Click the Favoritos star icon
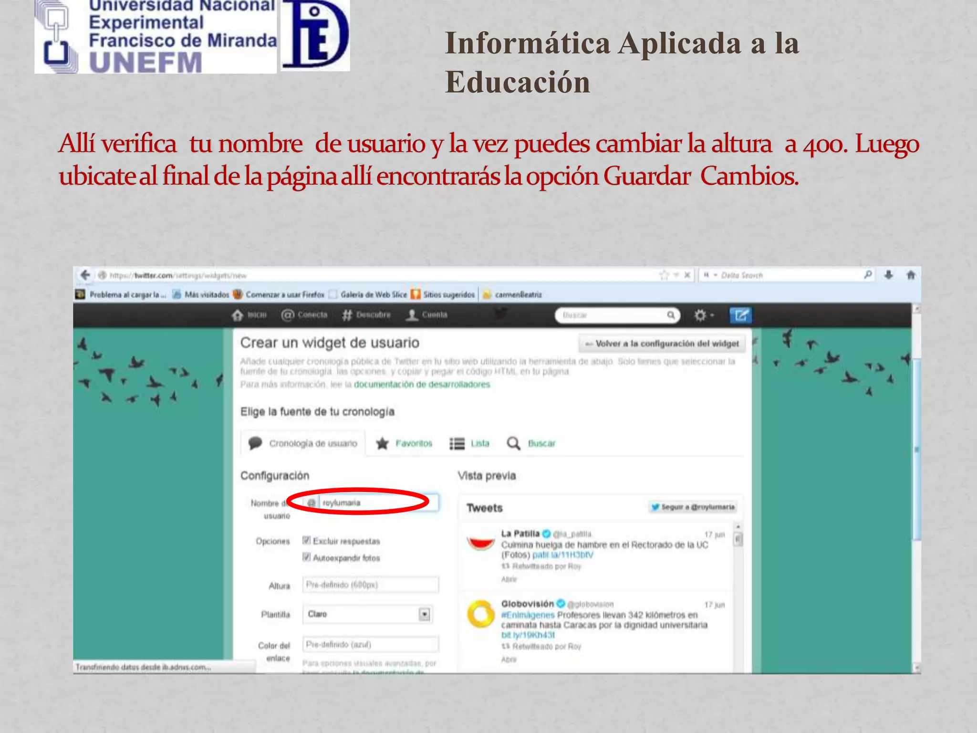This screenshot has width=977, height=733. coord(382,443)
